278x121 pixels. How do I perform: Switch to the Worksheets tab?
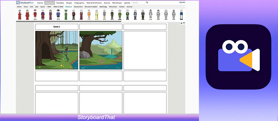pyautogui.click(x=117, y=3)
